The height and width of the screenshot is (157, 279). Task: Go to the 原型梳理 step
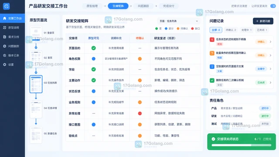[92, 6]
